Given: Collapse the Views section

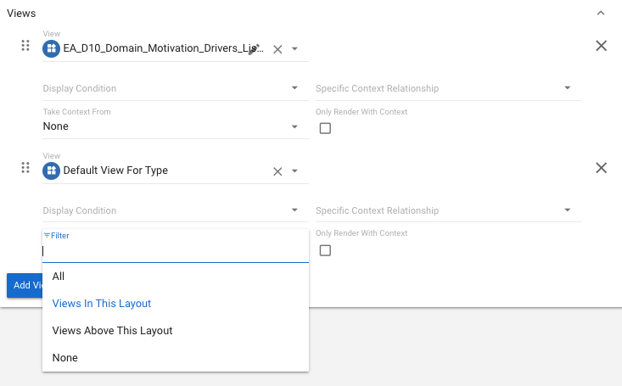Looking at the screenshot, I should point(601,14).
